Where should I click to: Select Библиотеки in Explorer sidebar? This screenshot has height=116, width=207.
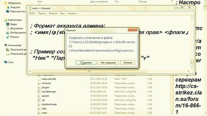pos(15,20)
